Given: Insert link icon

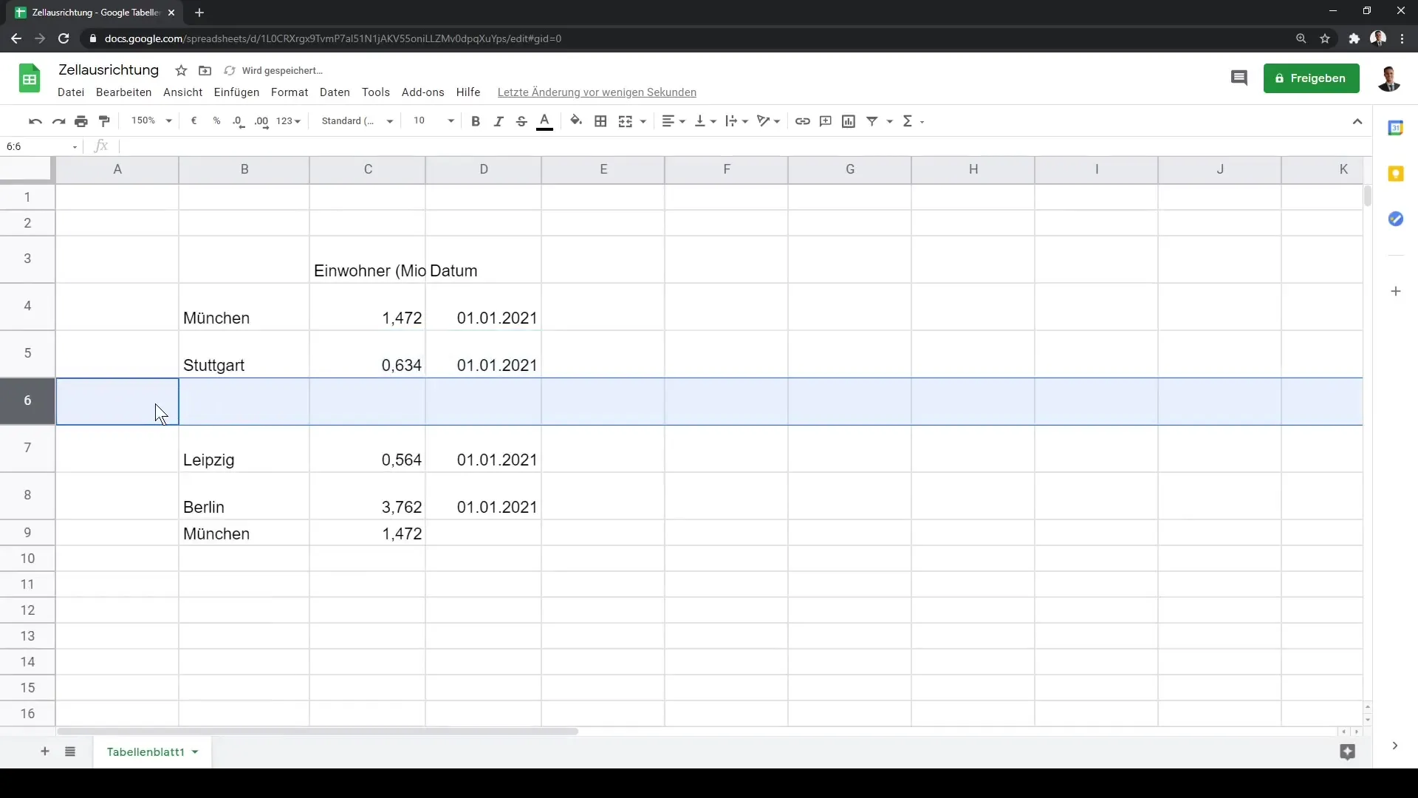Looking at the screenshot, I should [803, 121].
